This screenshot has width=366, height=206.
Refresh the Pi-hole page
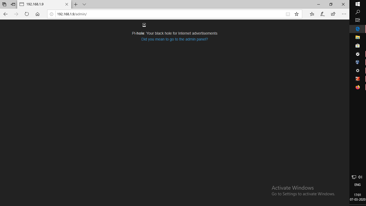27,14
